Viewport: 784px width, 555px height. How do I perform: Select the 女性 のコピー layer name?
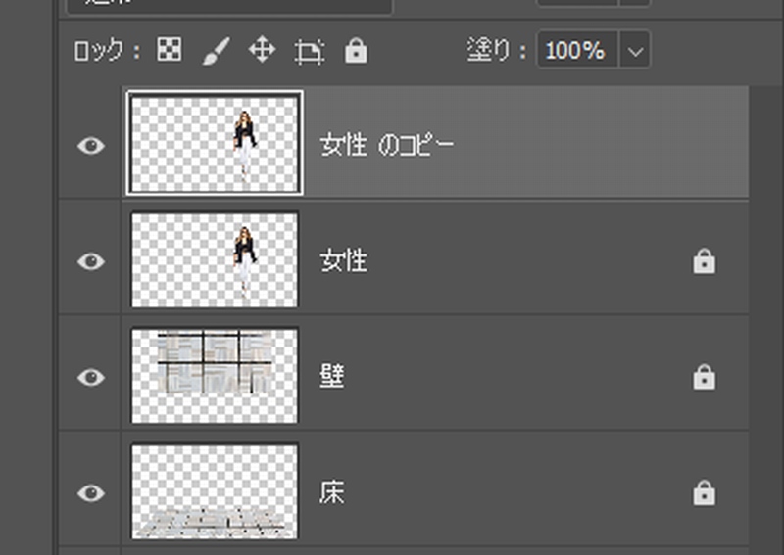[x=387, y=146]
